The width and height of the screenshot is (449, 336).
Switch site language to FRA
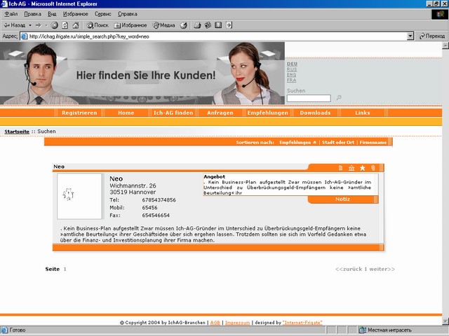click(292, 80)
